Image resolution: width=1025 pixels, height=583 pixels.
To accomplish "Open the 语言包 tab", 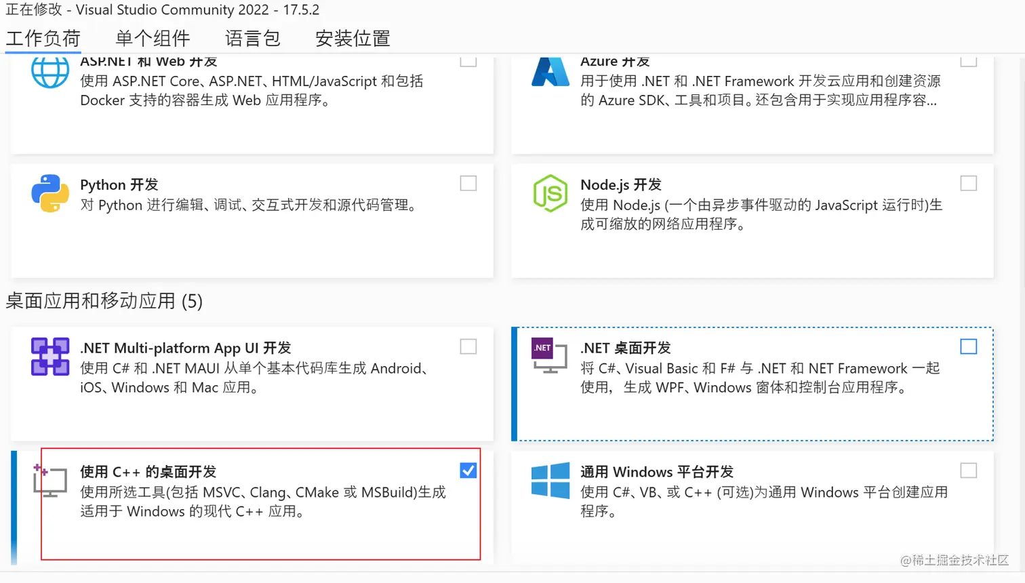I will tap(252, 39).
